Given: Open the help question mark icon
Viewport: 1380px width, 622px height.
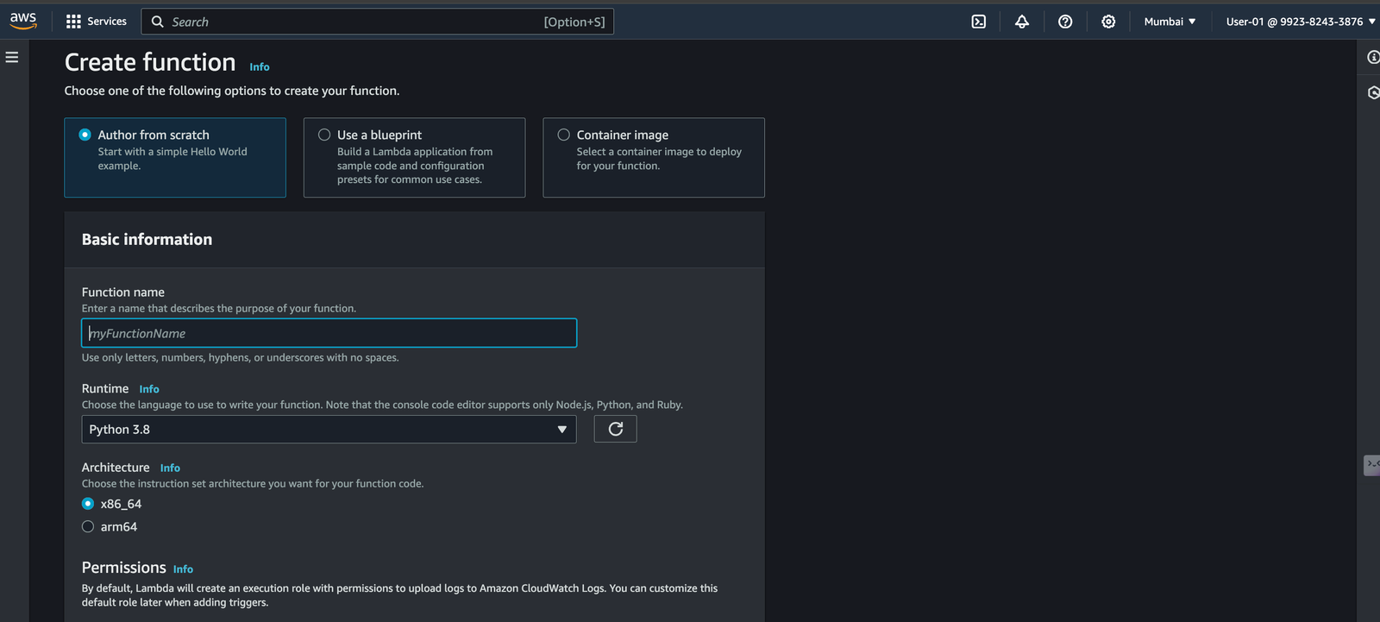Looking at the screenshot, I should click(x=1065, y=22).
